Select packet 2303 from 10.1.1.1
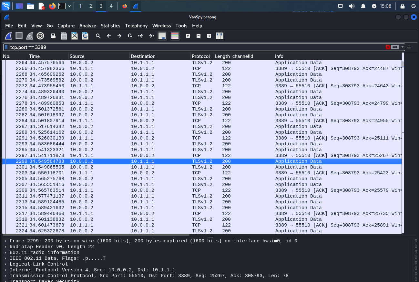Image resolution: width=419 pixels, height=282 pixels. point(202,173)
